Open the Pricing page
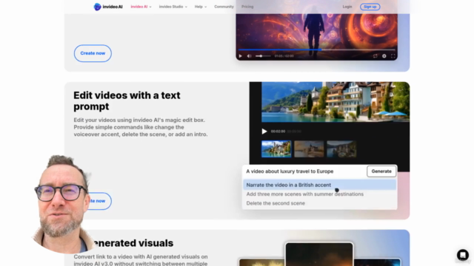The image size is (474, 266). click(x=247, y=7)
